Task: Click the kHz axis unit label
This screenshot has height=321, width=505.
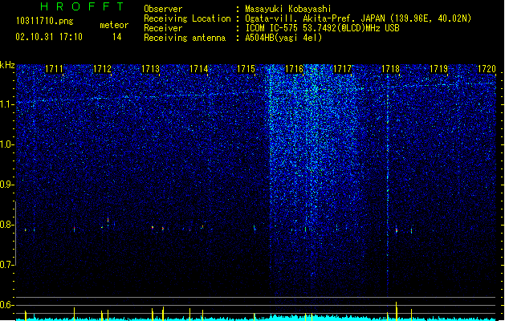Action: [x=7, y=65]
